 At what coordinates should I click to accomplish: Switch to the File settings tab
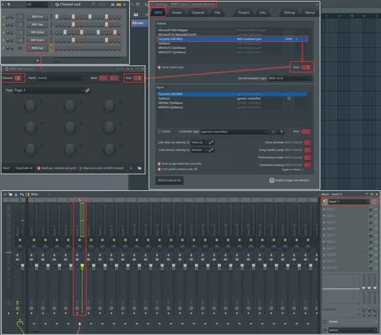[x=217, y=13]
